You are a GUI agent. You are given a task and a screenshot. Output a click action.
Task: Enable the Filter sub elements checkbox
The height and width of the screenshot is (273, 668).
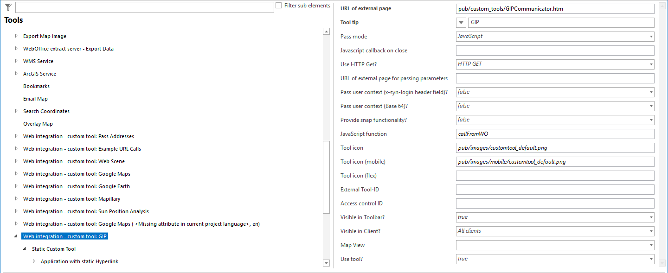click(278, 5)
